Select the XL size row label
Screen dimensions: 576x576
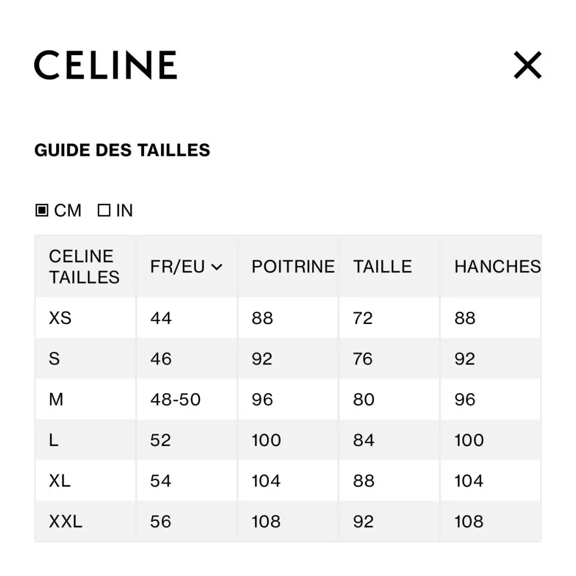[60, 480]
